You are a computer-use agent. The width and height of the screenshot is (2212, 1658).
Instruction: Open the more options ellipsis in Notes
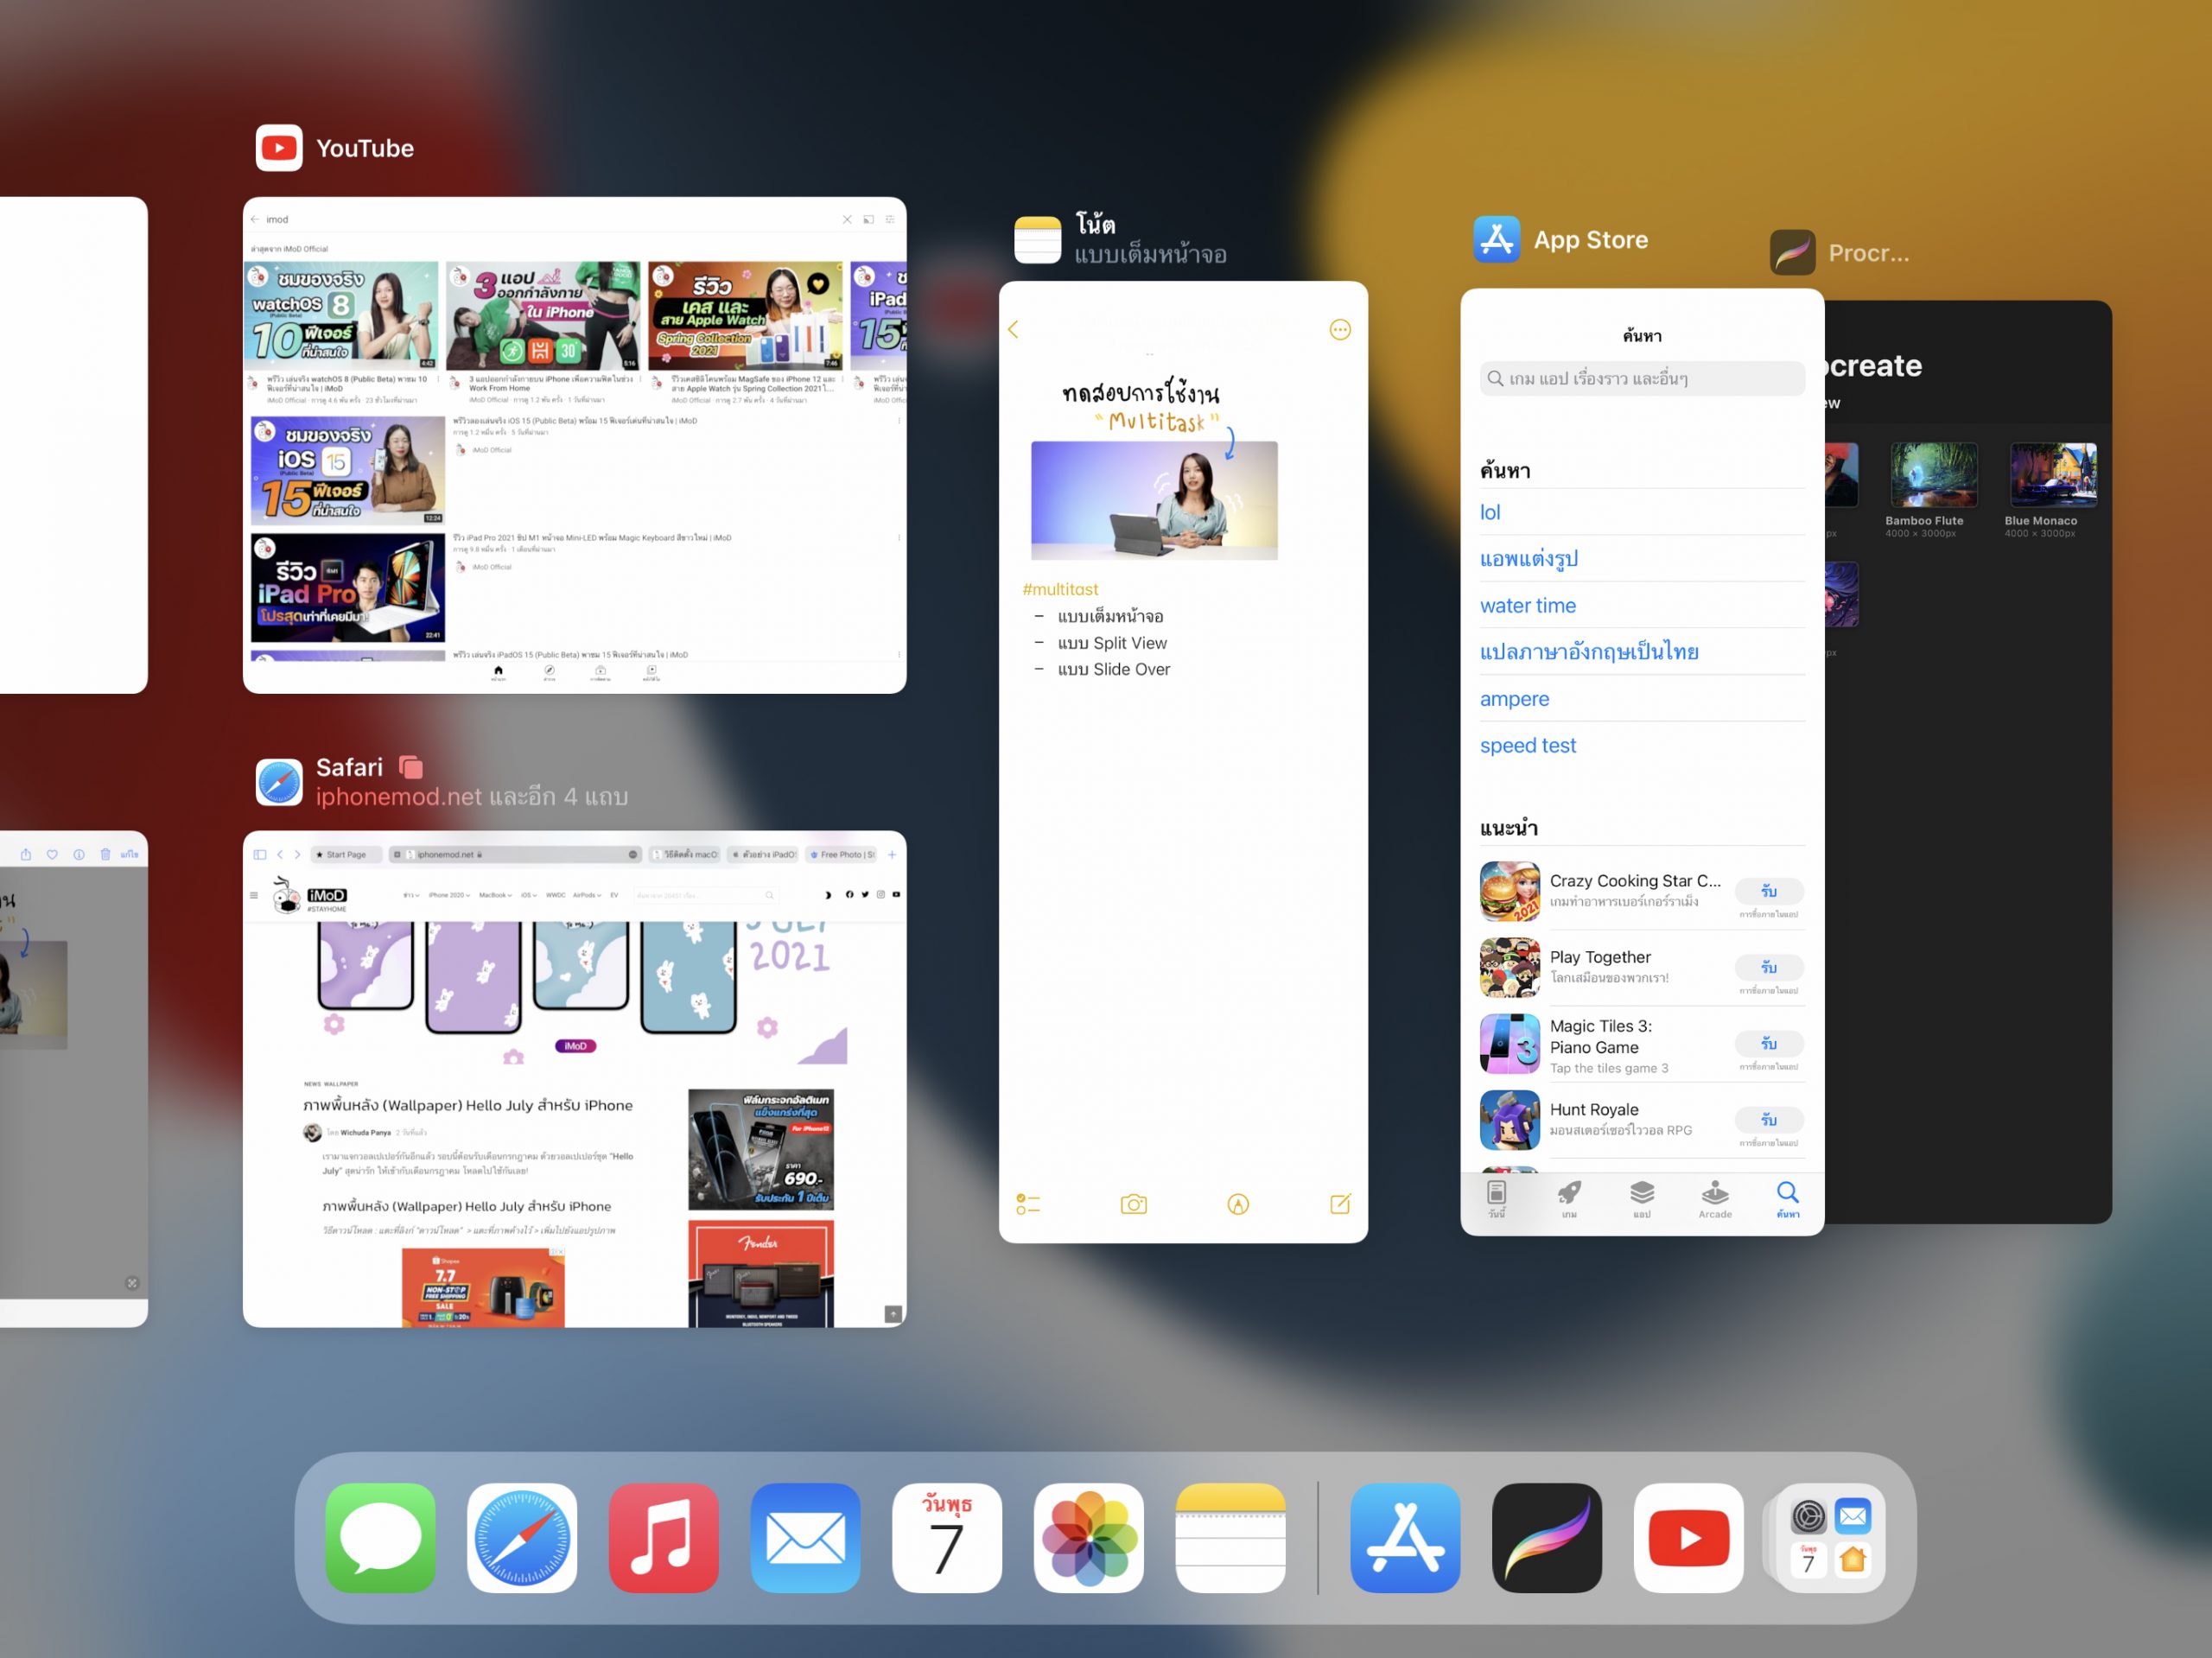point(1340,330)
